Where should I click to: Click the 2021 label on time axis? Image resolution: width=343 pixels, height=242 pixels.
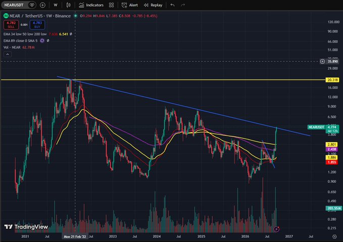(x=25, y=236)
